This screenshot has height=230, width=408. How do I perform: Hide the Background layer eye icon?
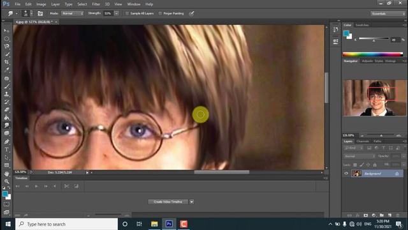(x=346, y=173)
